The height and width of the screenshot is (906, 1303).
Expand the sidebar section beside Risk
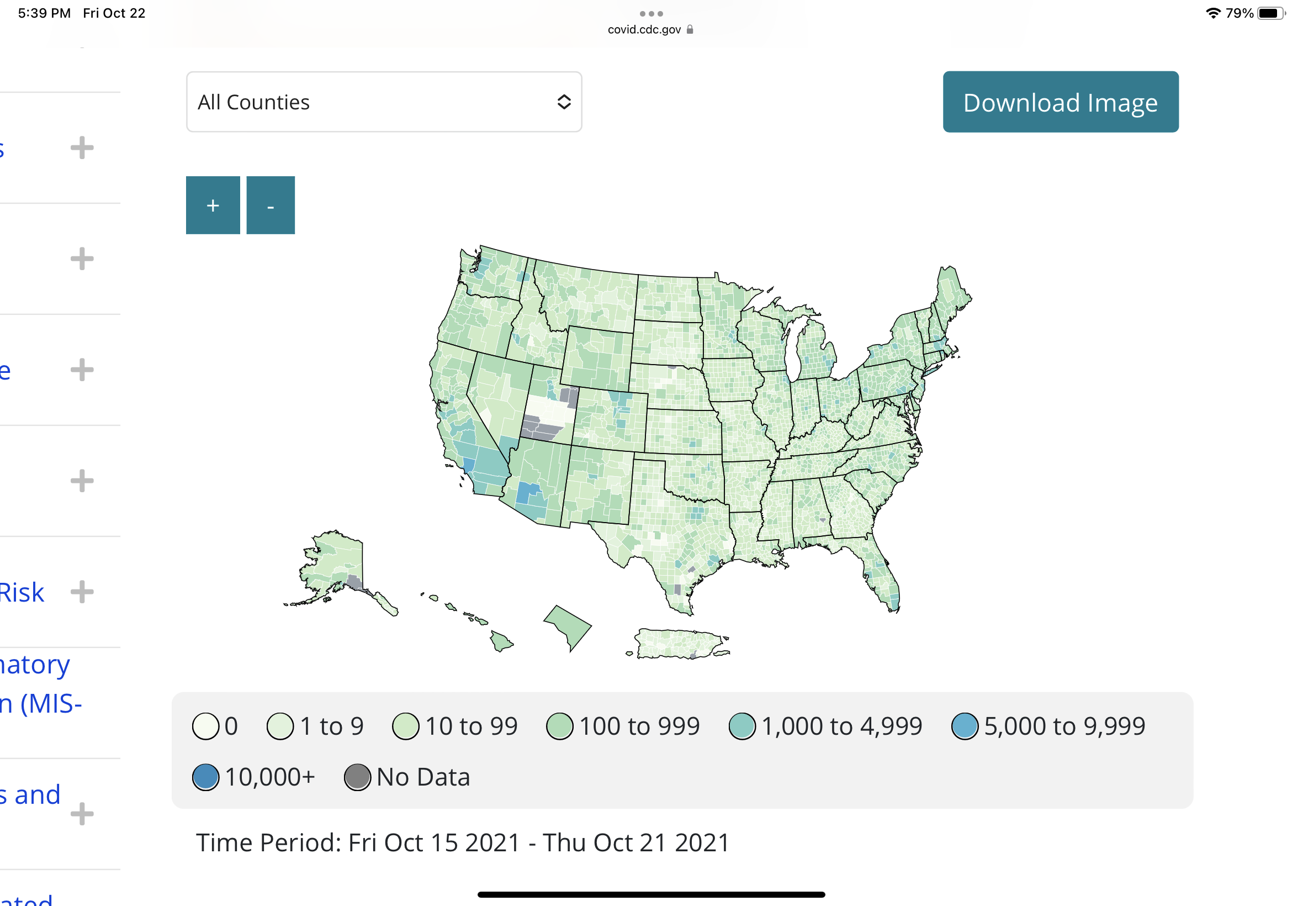point(82,592)
